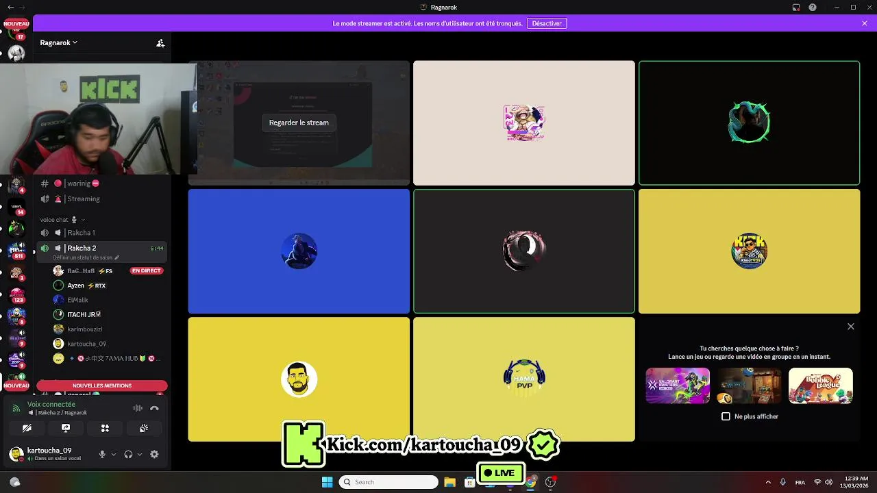The image size is (877, 493).
Task: Open the invite members icon beside Ragnarok
Action: pyautogui.click(x=160, y=42)
